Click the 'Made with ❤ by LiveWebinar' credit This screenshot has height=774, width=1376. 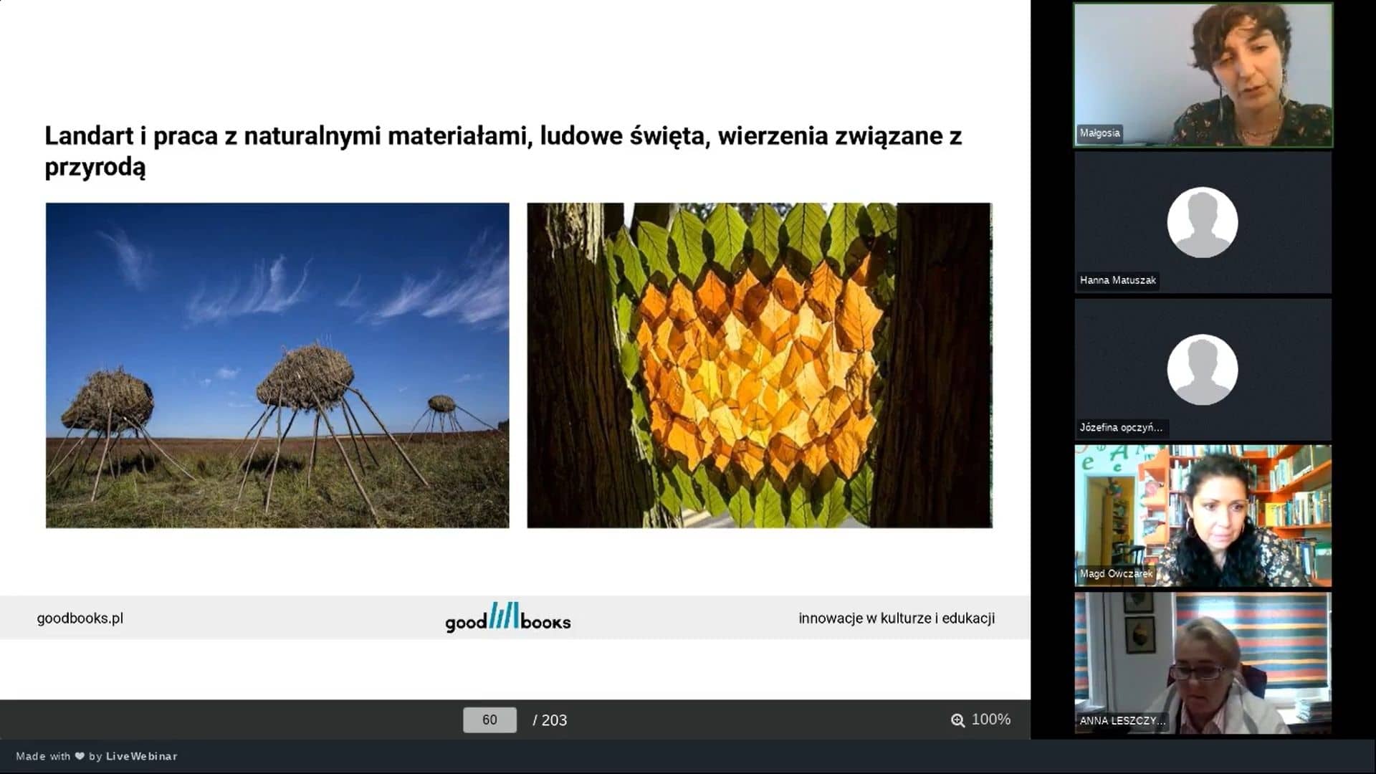point(97,756)
